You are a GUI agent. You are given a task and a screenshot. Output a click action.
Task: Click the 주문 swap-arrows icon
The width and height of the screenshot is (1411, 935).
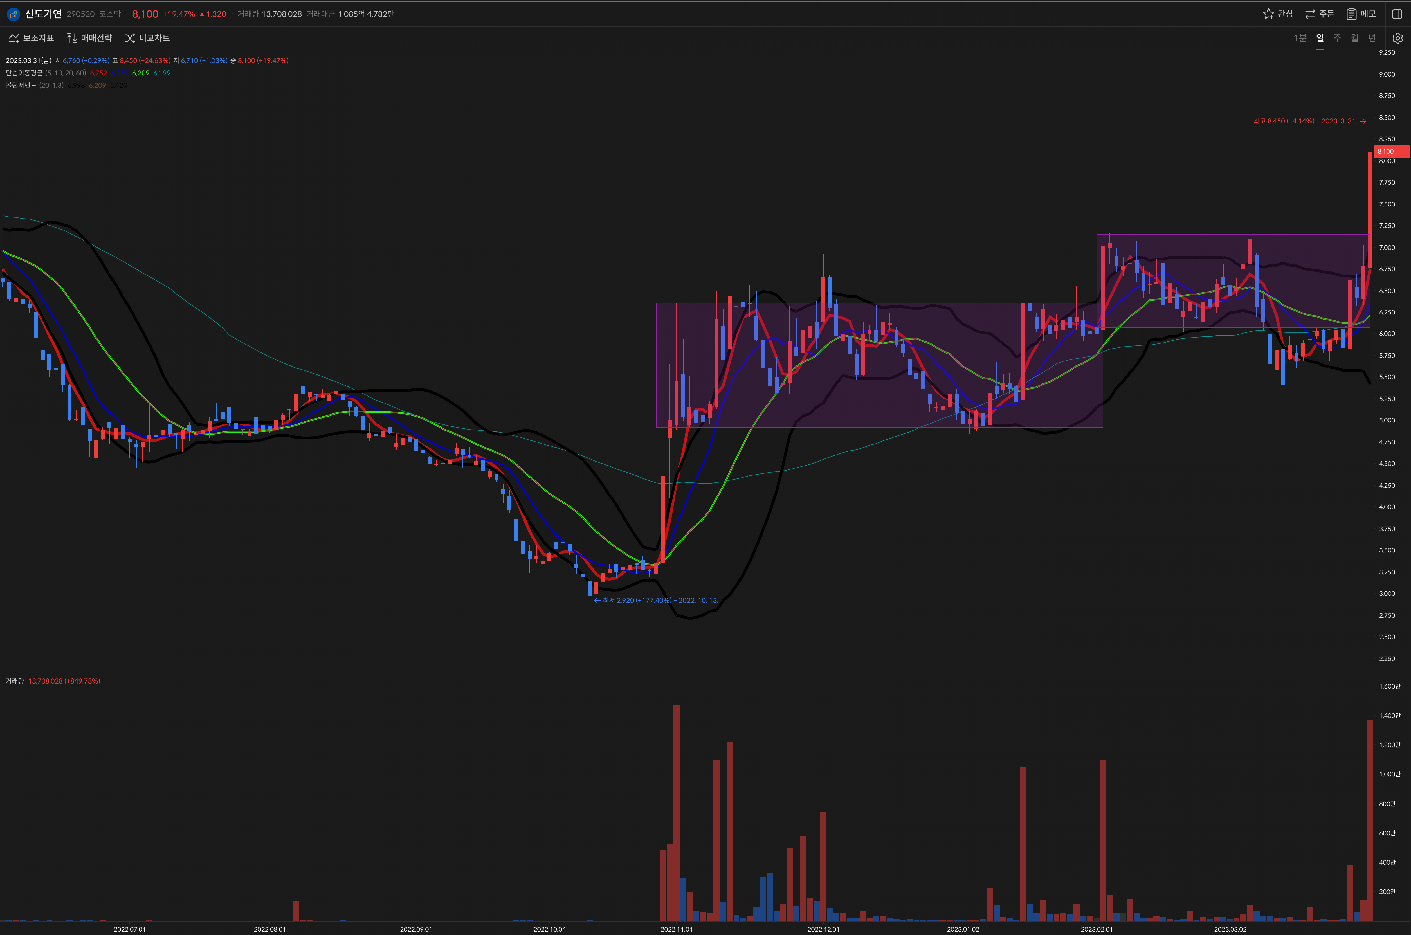(1310, 14)
